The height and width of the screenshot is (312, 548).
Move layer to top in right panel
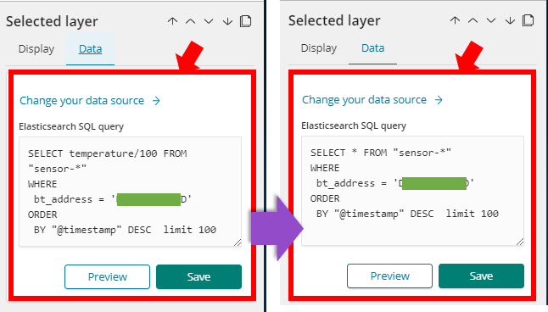[455, 20]
